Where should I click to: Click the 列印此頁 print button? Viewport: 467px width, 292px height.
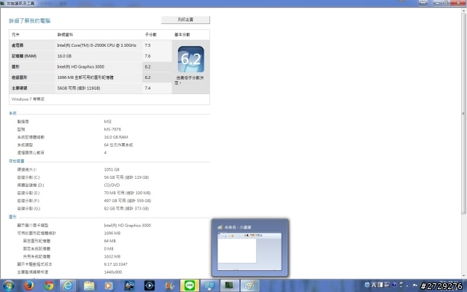click(x=185, y=20)
